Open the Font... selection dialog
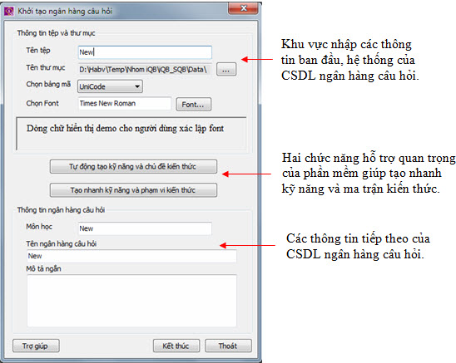The width and height of the screenshot is (456, 363). tap(193, 105)
